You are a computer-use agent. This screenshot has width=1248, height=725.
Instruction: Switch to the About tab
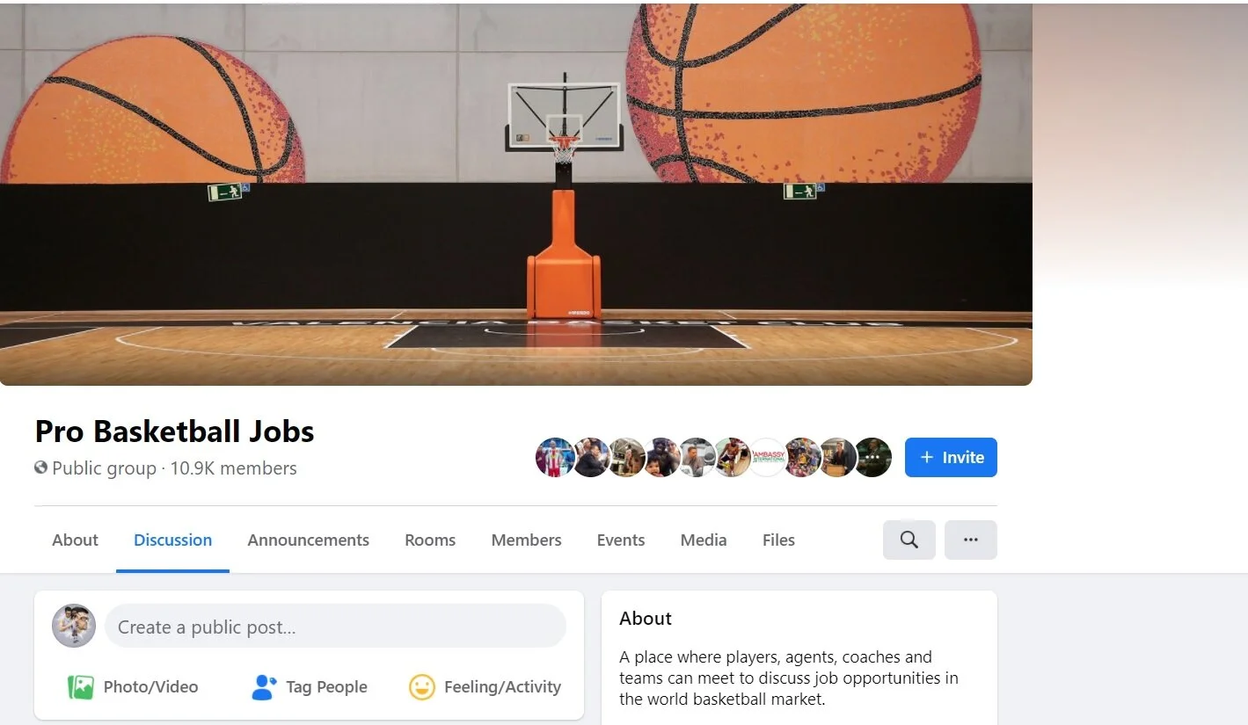click(75, 540)
